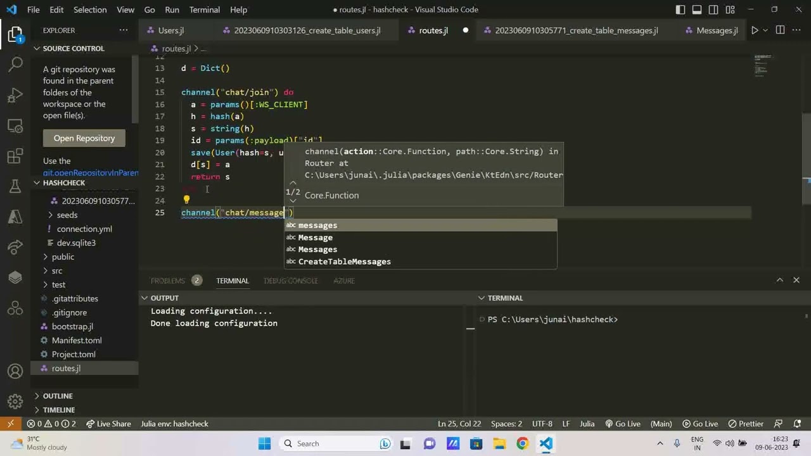Run the Julia file with play button
The width and height of the screenshot is (811, 456).
tap(754, 30)
